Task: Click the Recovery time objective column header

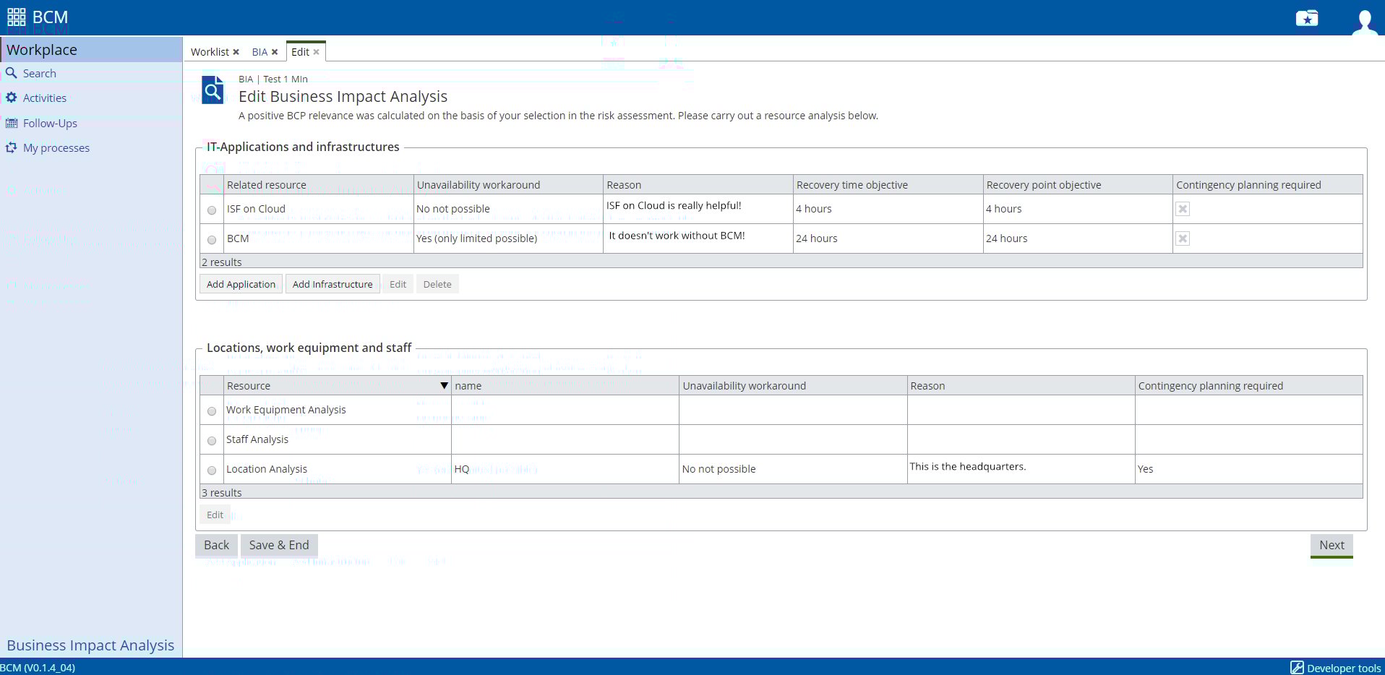Action: [888, 185]
